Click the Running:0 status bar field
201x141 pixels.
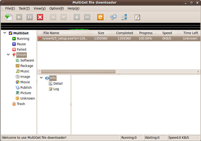click(132, 138)
